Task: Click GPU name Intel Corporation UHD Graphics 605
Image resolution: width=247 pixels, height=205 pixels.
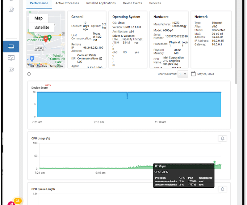Action: [x=173, y=61]
